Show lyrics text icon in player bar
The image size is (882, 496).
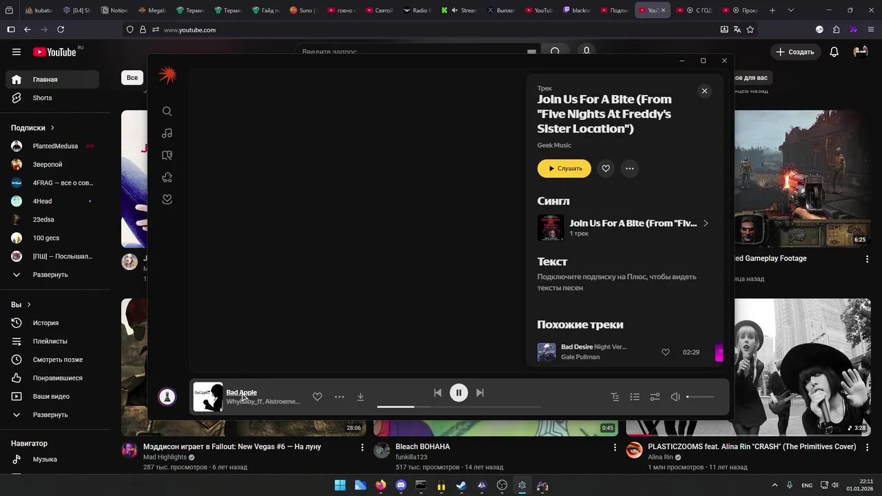click(615, 397)
